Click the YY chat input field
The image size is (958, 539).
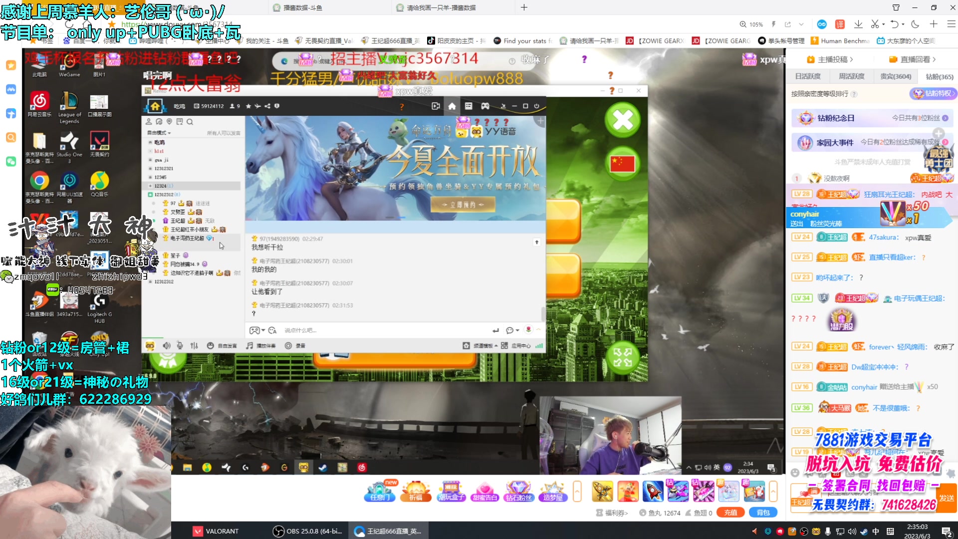pos(384,330)
